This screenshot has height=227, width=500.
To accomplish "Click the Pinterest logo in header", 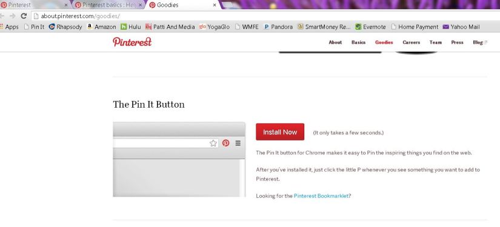I will pos(132,42).
